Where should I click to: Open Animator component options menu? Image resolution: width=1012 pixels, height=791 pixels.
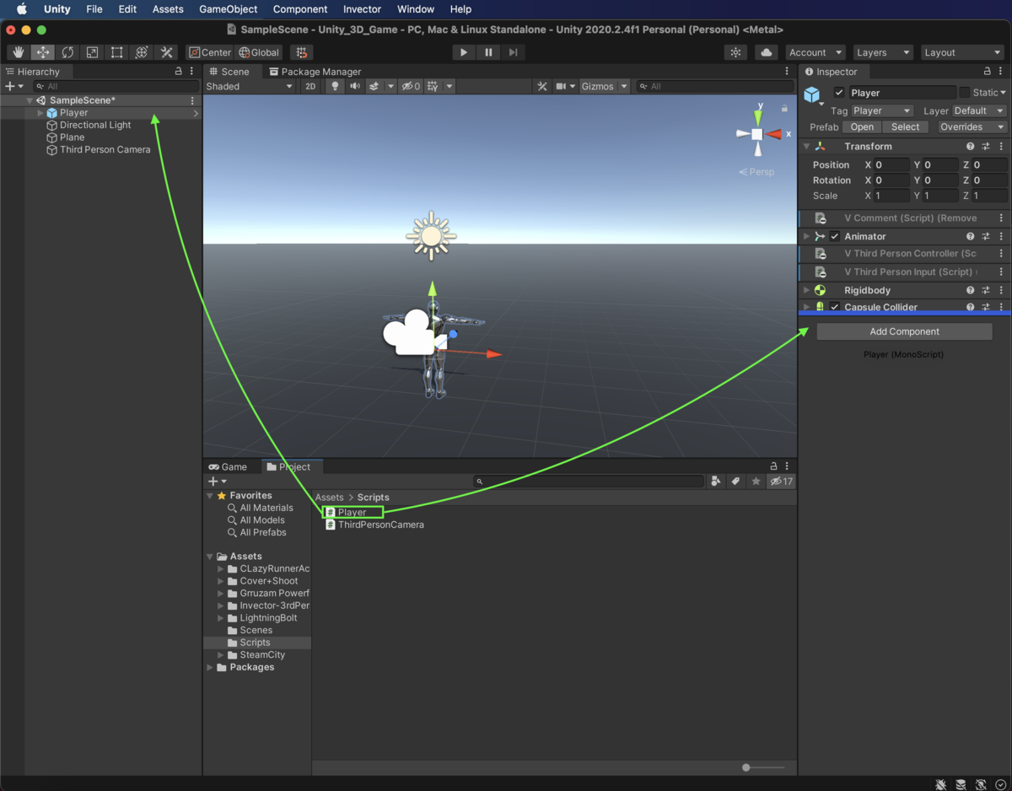(1001, 236)
